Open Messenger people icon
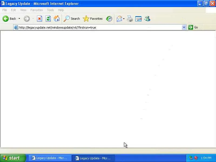216x162 pixels. click(x=147, y=19)
